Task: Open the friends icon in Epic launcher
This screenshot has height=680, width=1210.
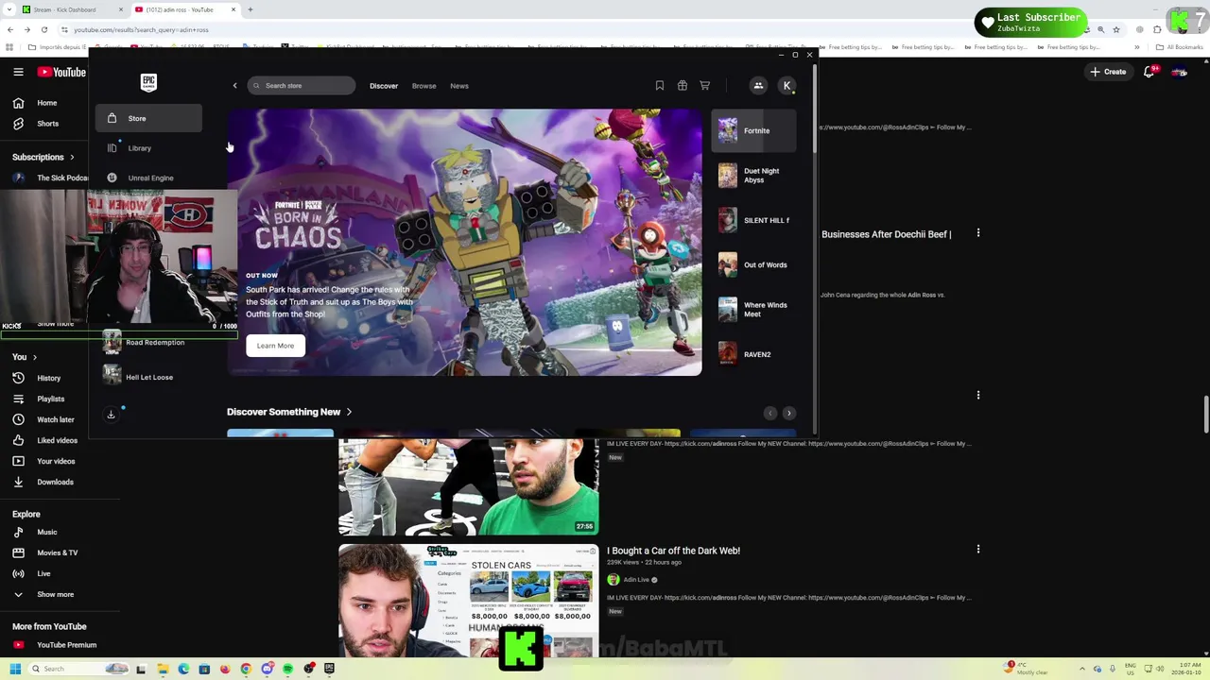Action: (x=758, y=86)
